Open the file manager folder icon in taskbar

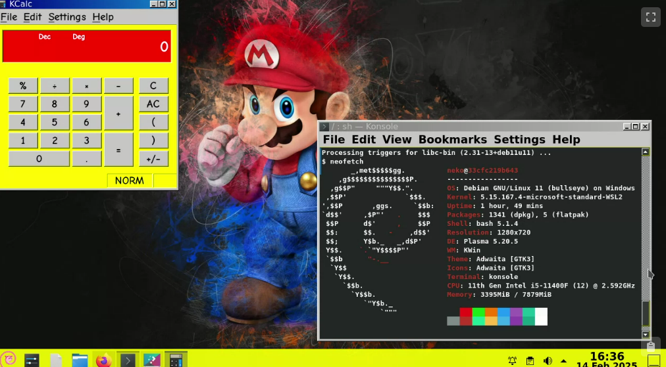tap(80, 360)
